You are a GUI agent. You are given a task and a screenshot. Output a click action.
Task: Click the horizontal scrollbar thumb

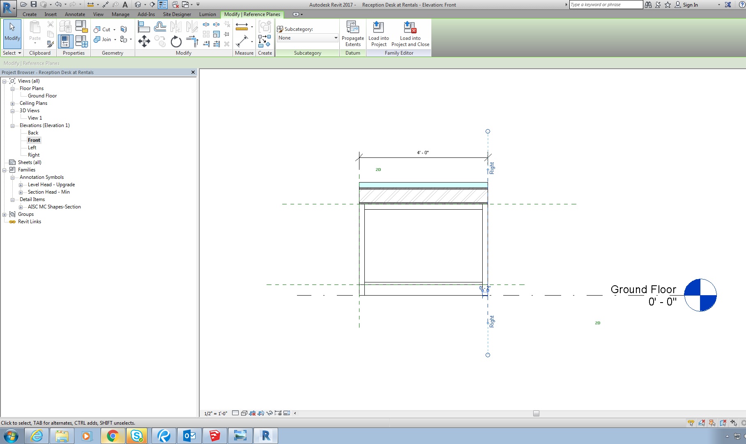click(536, 414)
